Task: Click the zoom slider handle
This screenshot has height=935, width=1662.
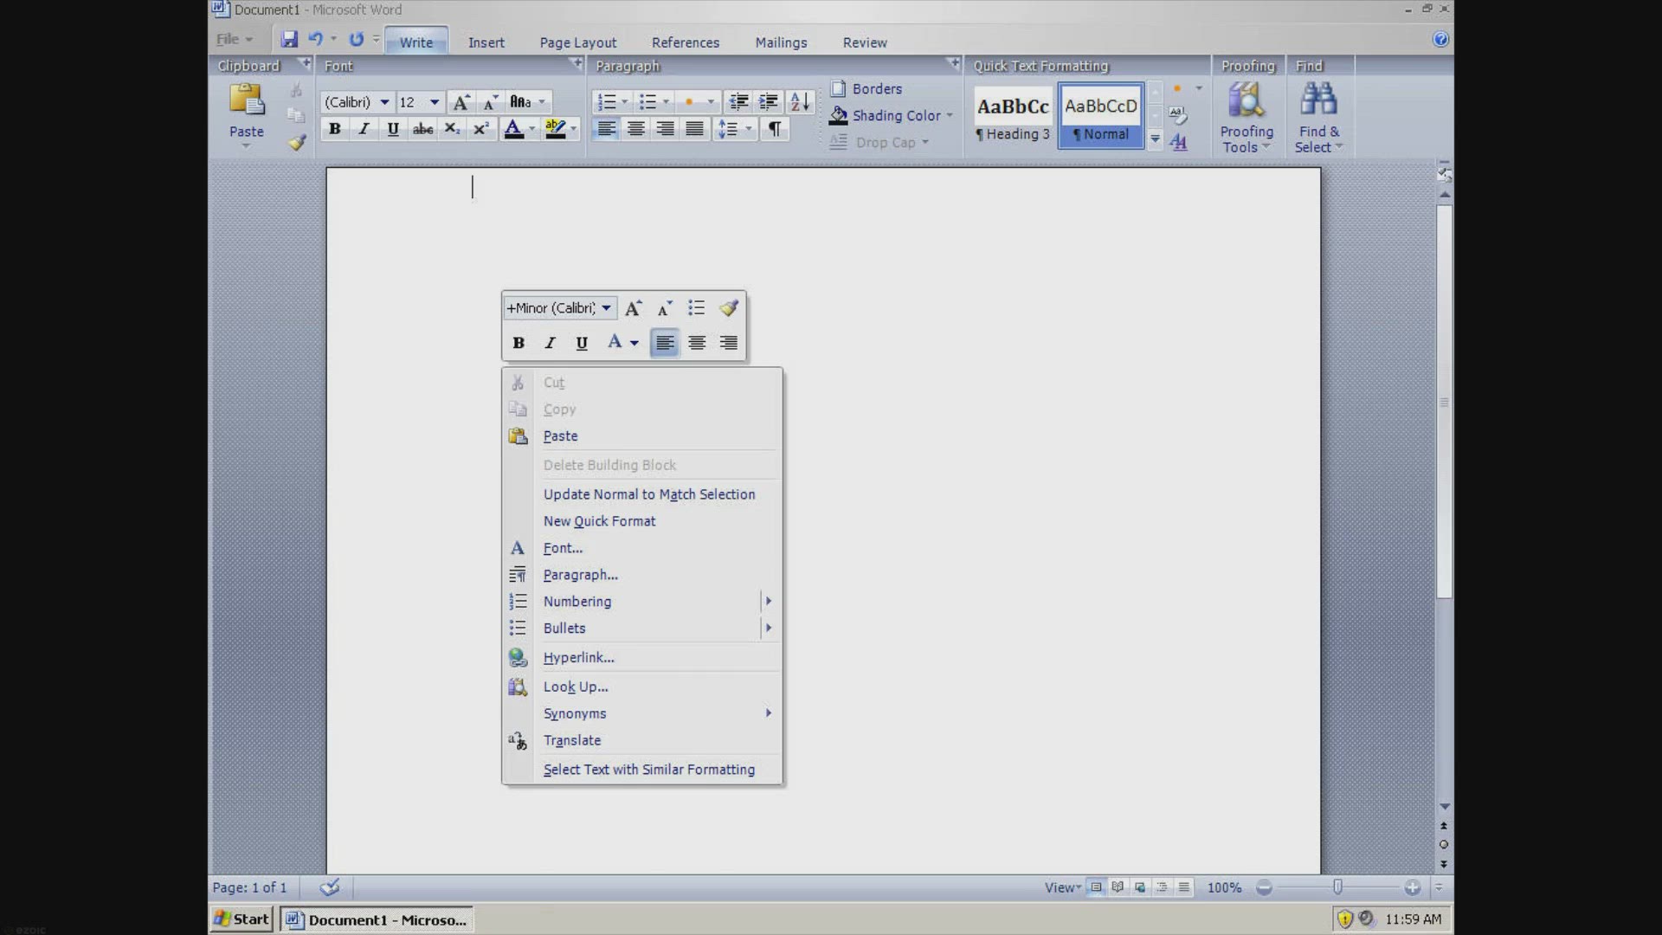Action: tap(1337, 887)
